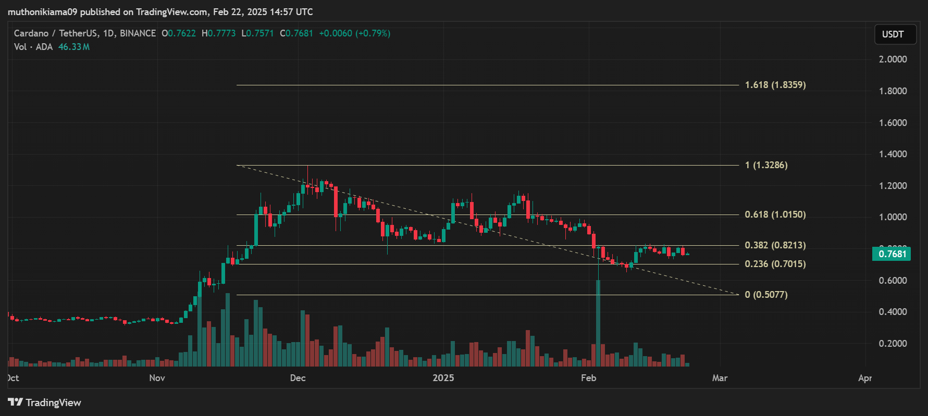Click the 0.618 (1.0150) Fibonacci label
Viewport: 928px width, 416px height.
tap(775, 215)
